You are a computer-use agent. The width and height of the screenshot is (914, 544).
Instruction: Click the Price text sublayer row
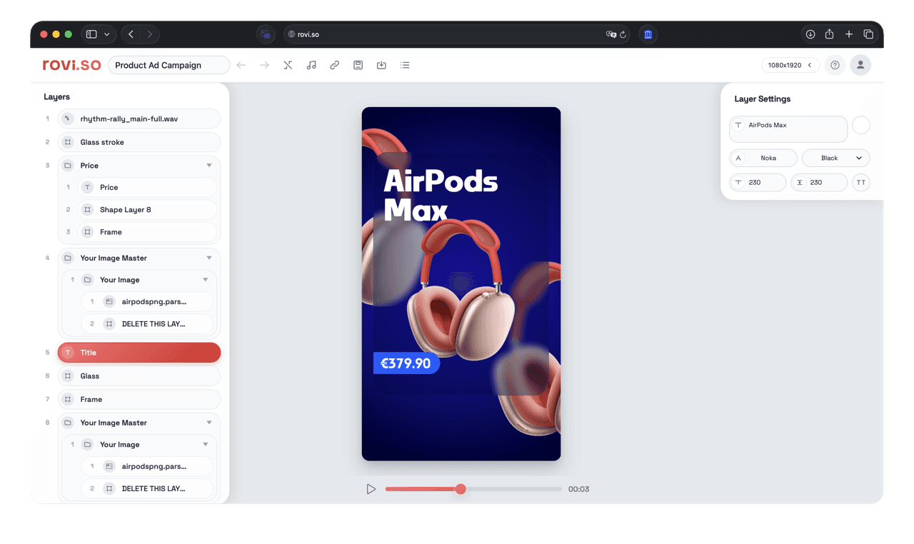click(x=147, y=187)
